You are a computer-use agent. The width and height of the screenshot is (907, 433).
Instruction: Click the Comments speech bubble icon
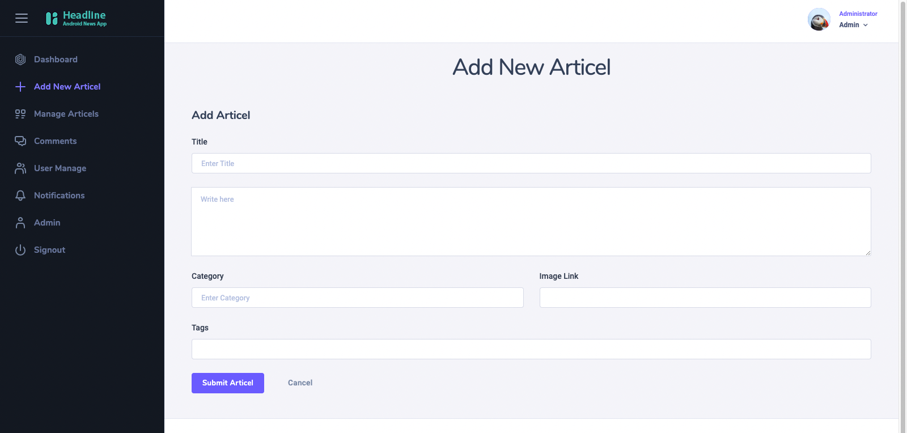tap(20, 141)
